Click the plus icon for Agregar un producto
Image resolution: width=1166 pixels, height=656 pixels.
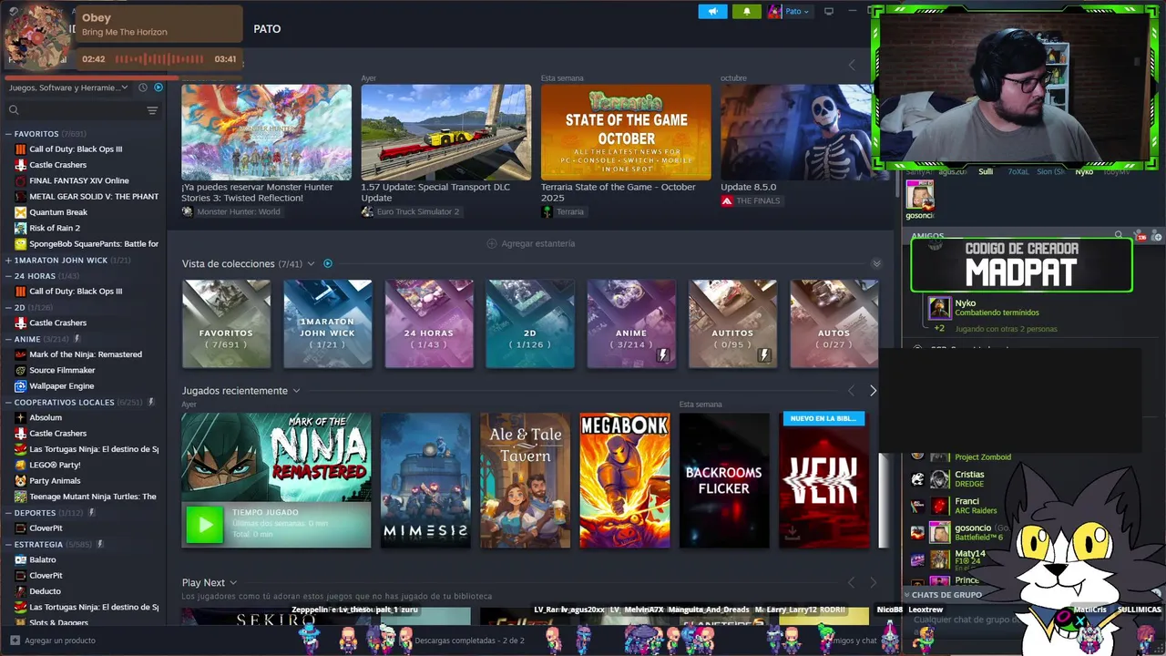tap(15, 641)
